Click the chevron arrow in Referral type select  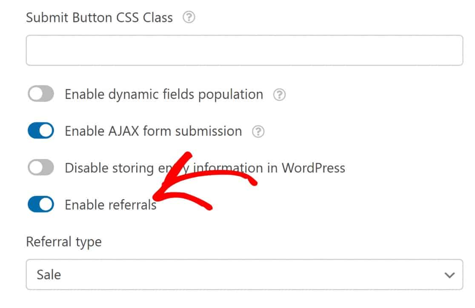coord(449,275)
